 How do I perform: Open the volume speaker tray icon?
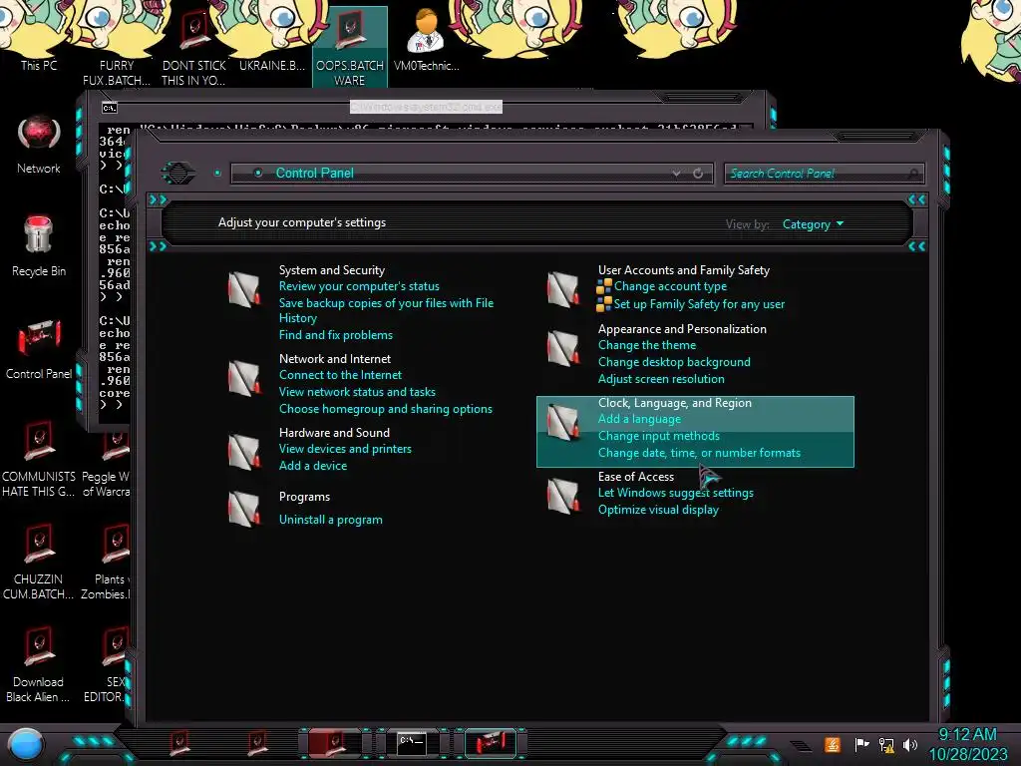tap(910, 744)
